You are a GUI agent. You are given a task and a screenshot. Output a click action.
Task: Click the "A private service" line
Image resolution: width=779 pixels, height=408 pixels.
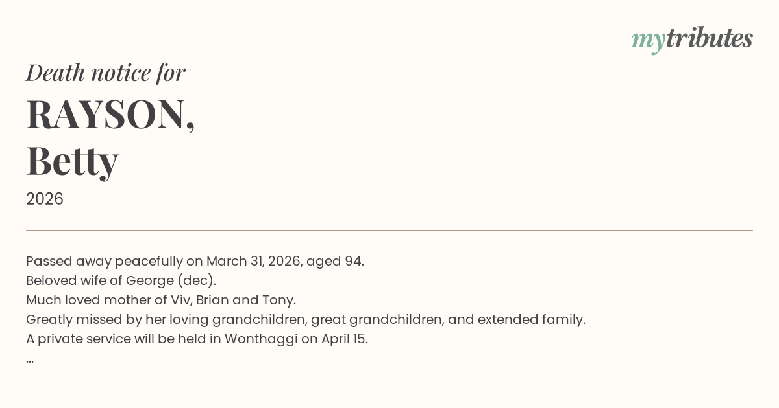click(197, 339)
